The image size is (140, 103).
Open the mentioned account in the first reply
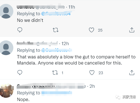[x=57, y=14]
